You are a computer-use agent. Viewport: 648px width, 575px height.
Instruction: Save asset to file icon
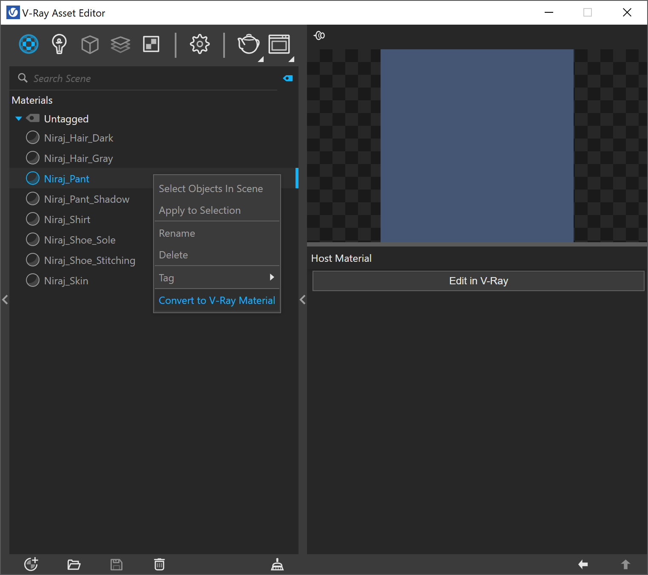point(117,564)
